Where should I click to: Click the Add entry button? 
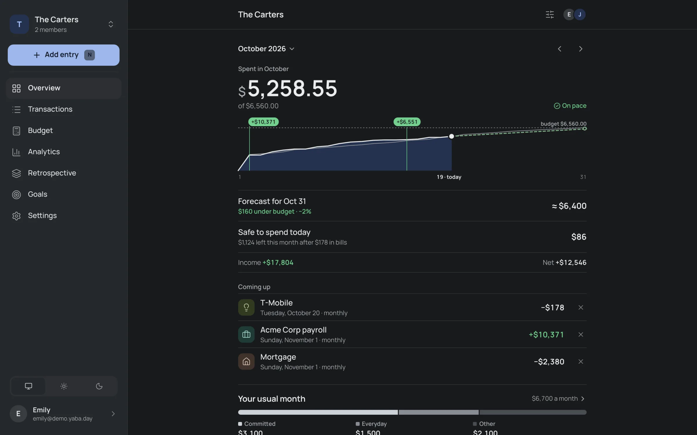64,55
